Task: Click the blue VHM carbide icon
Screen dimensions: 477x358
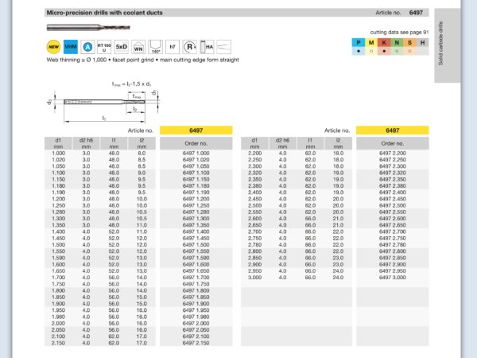Action: [71, 46]
